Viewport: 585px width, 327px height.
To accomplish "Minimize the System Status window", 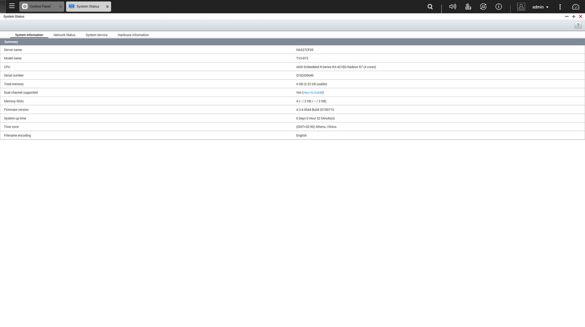I will [567, 16].
